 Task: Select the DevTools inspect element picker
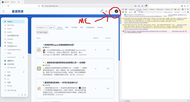tap(123, 9)
